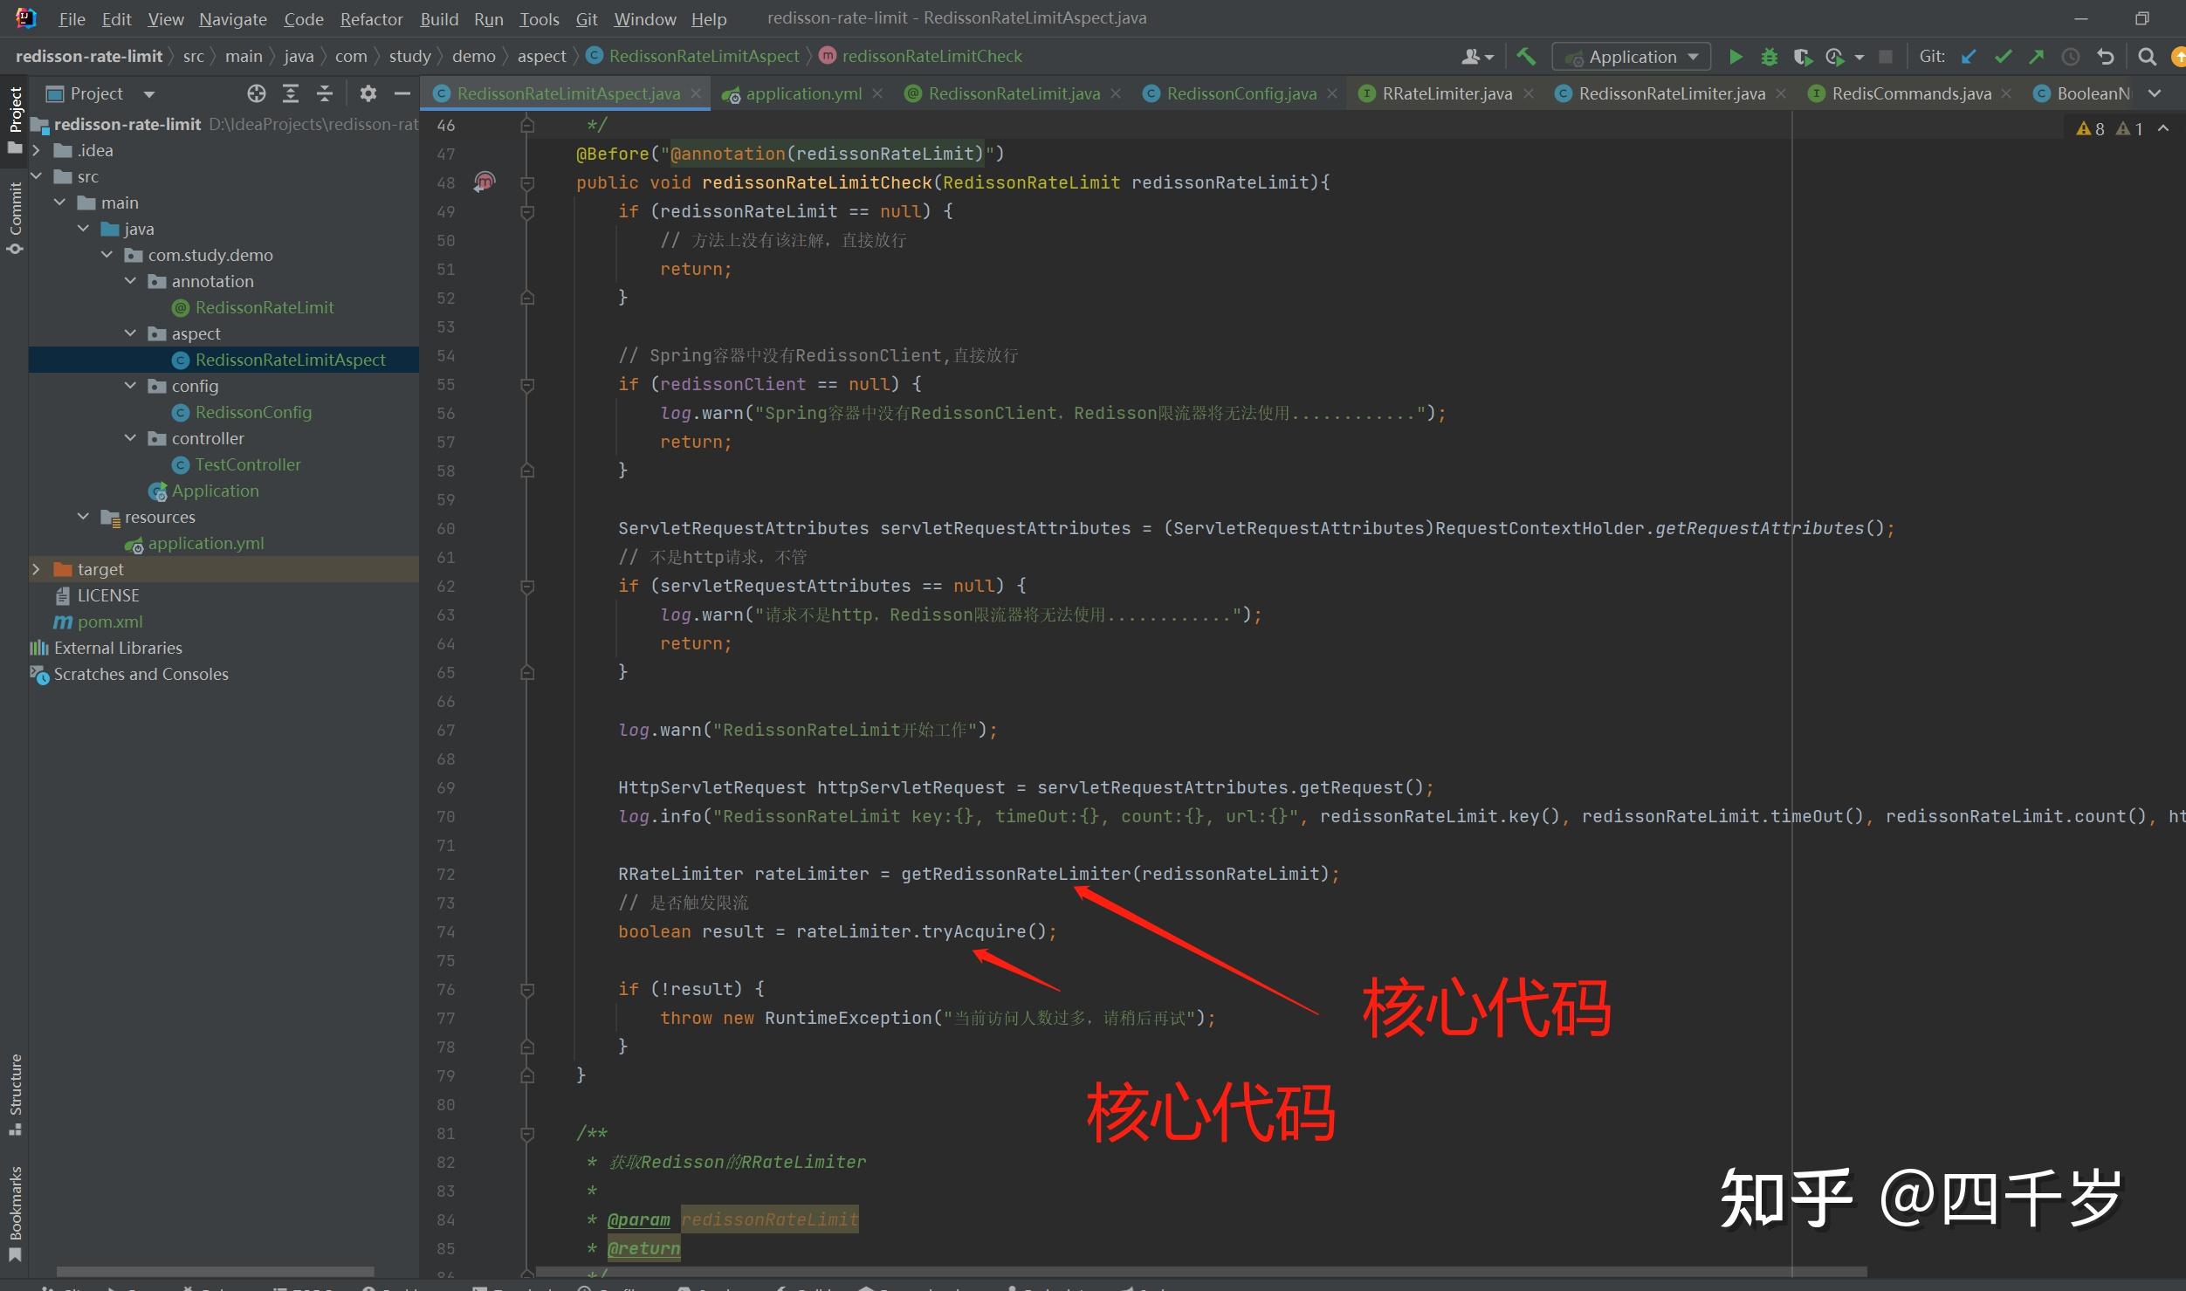Toggle the Structure tool window
The width and height of the screenshot is (2186, 1291).
pyautogui.click(x=14, y=1094)
